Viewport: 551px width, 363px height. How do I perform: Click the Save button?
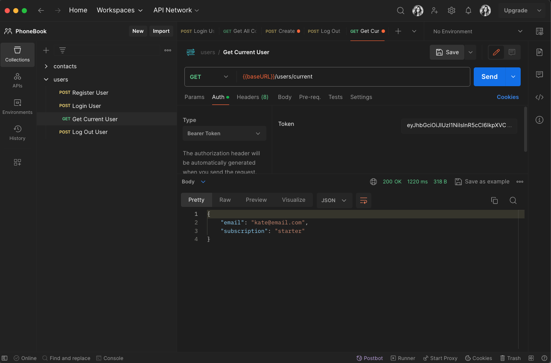coord(447,52)
